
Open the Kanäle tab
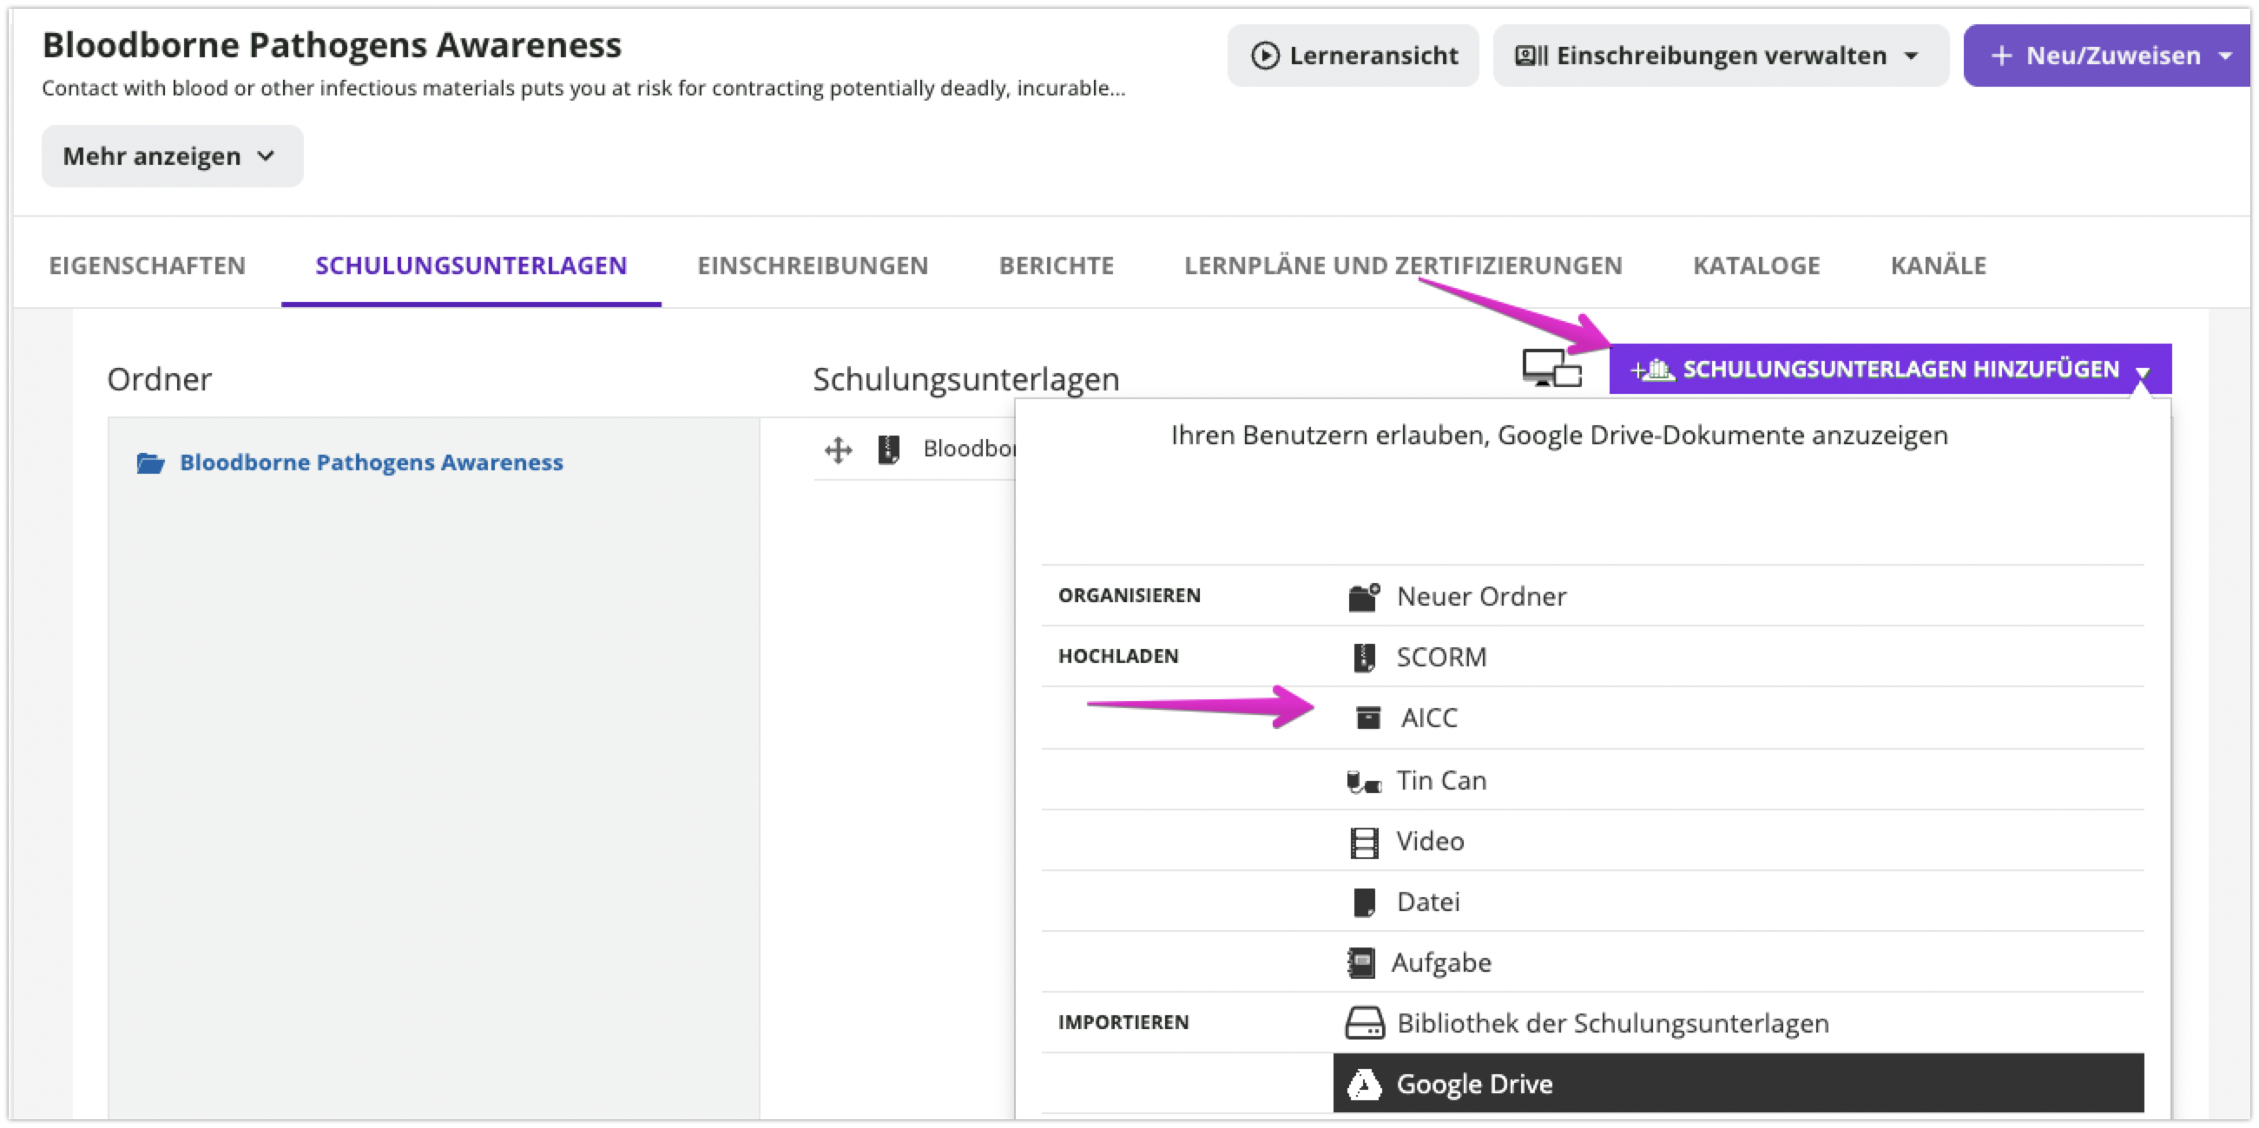[1938, 266]
